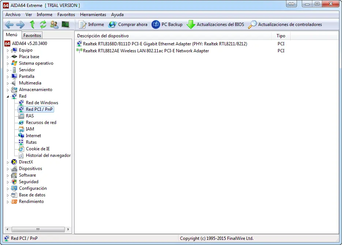342x245 pixels.
Task: Click the Back navigation arrow
Action: [9, 24]
